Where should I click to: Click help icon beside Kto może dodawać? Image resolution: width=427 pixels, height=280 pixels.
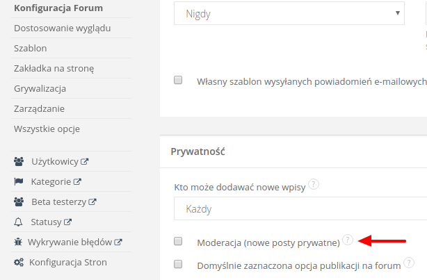[314, 185]
